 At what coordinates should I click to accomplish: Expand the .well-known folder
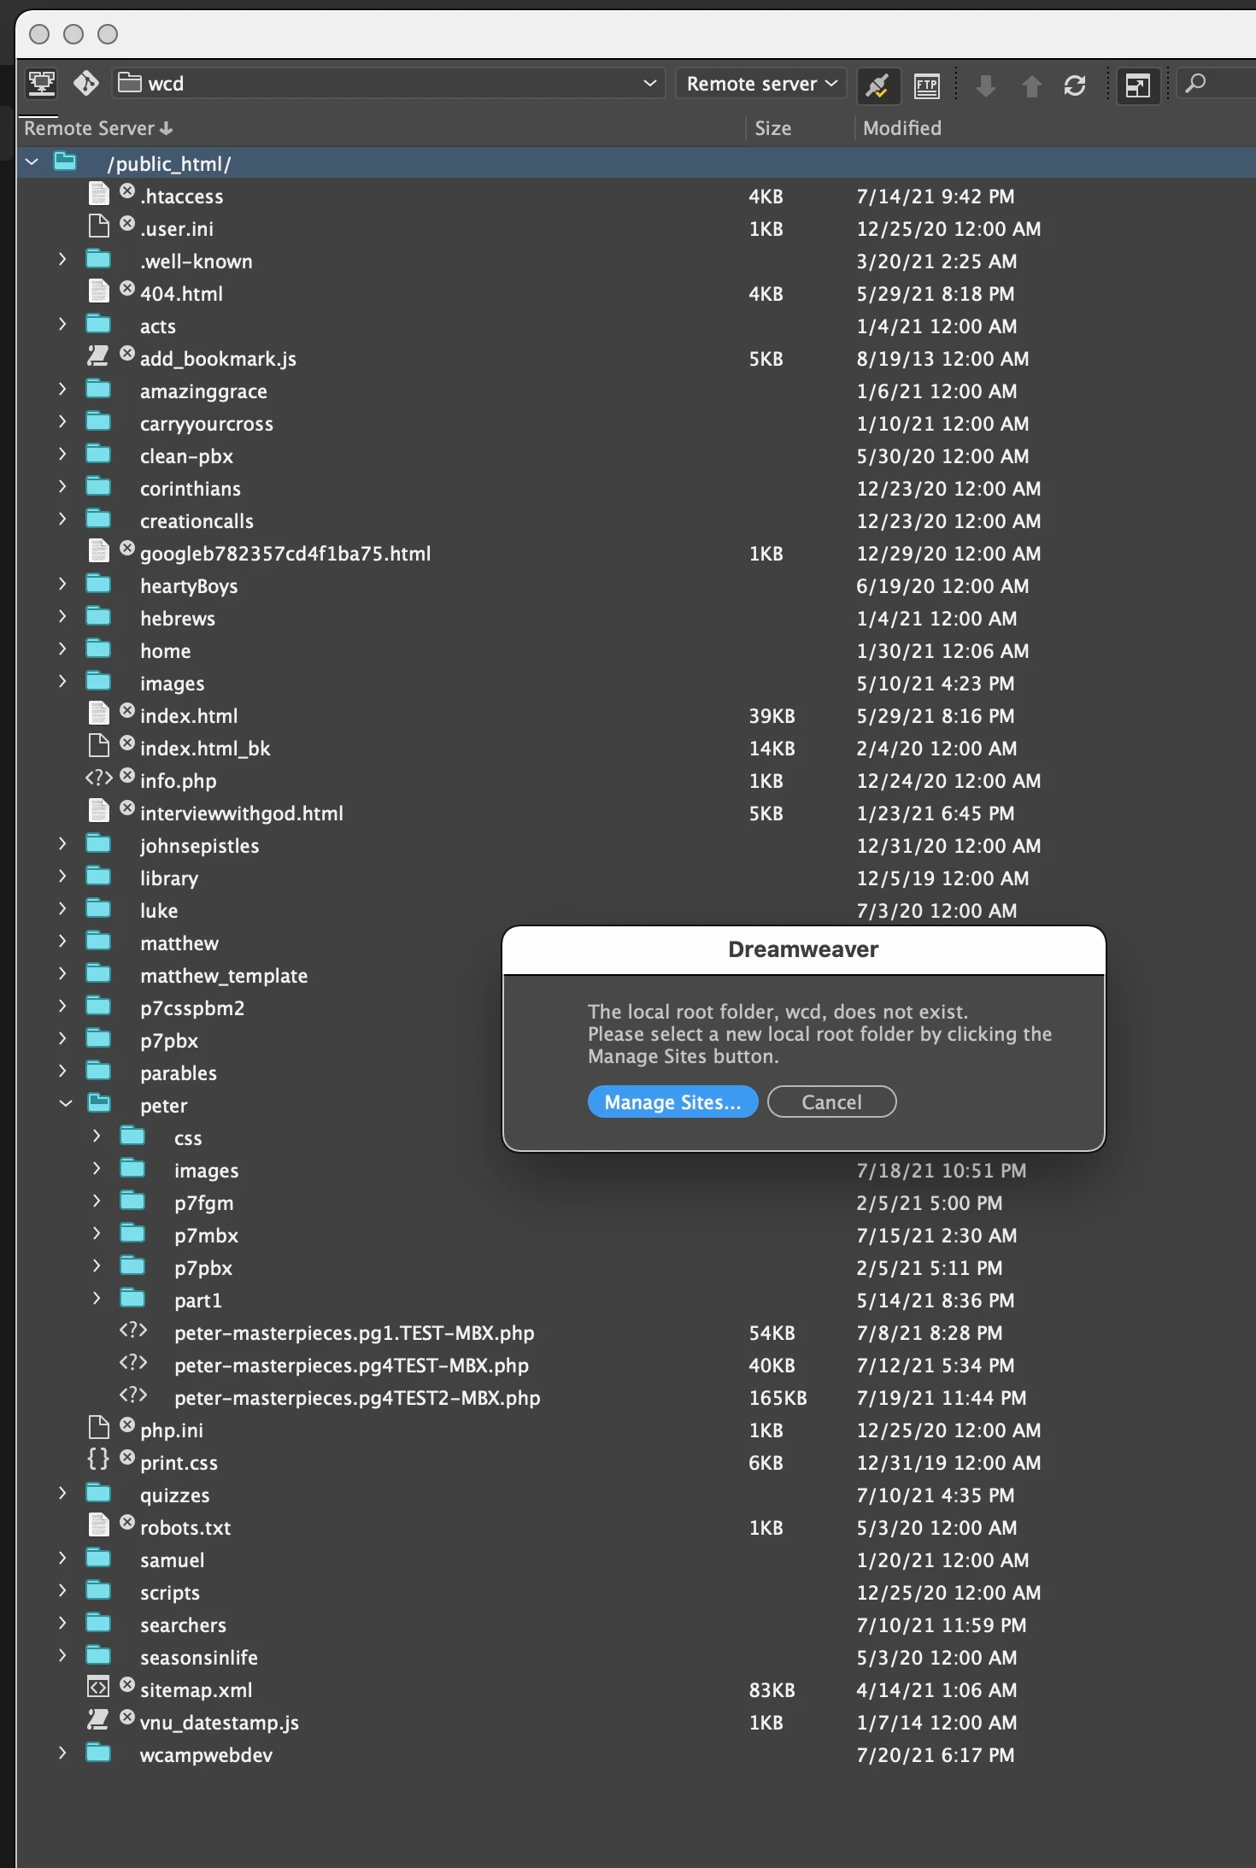[62, 259]
